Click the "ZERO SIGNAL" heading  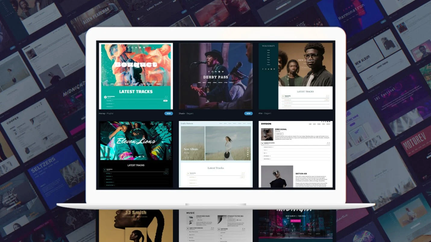point(281,129)
